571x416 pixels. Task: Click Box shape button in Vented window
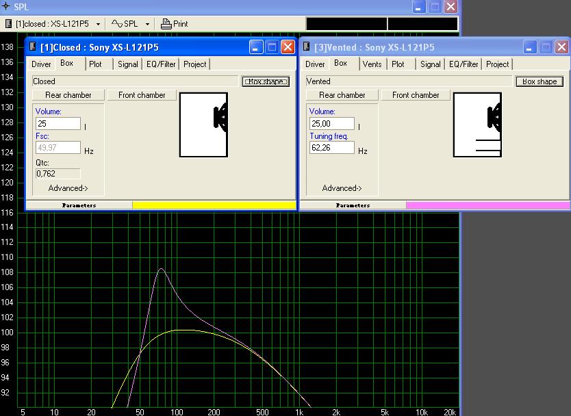pos(540,81)
